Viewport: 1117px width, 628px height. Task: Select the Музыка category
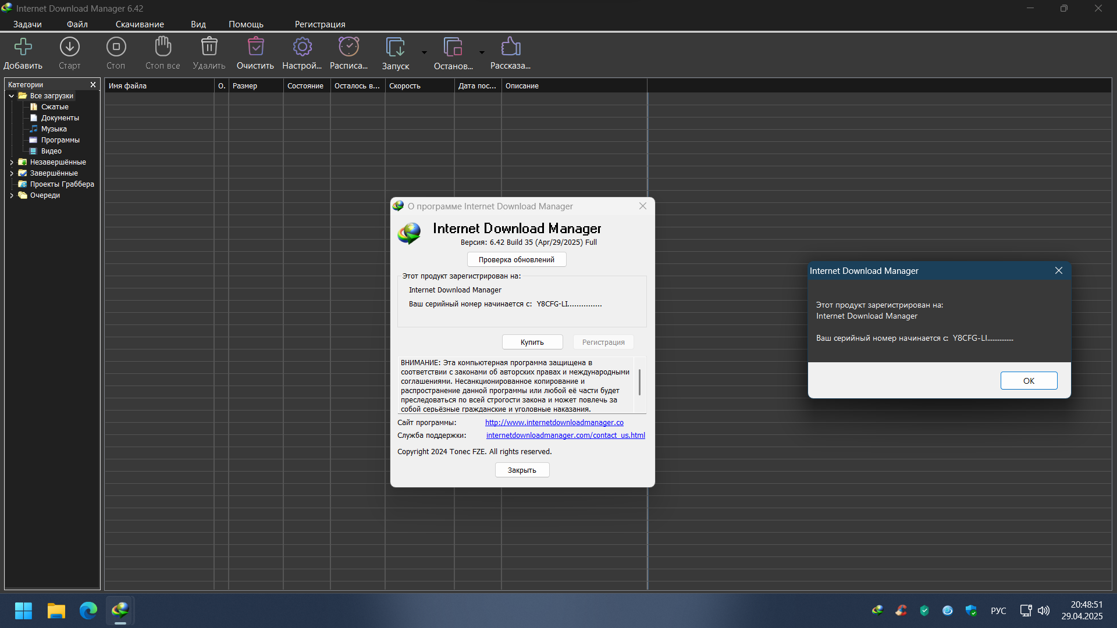point(54,129)
